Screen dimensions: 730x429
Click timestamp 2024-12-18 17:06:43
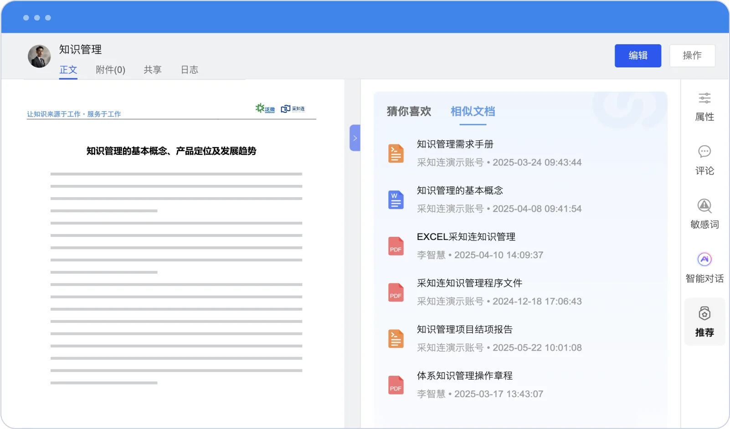click(x=537, y=301)
